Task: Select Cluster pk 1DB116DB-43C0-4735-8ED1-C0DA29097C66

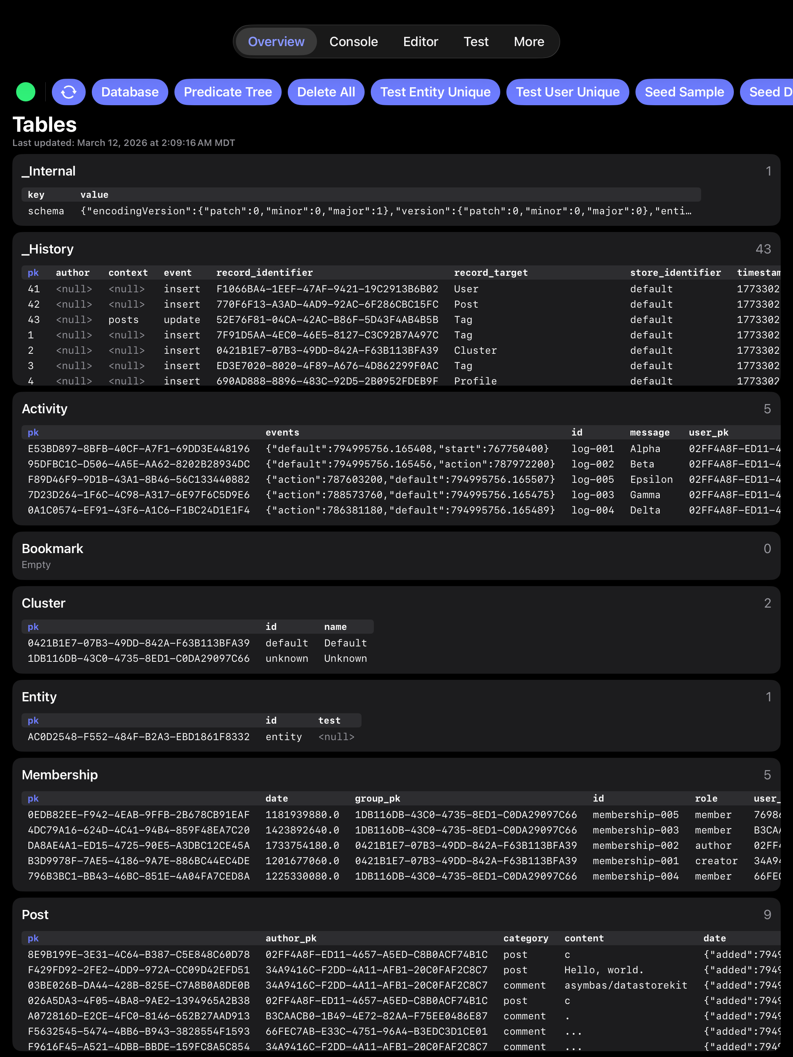Action: [x=139, y=658]
